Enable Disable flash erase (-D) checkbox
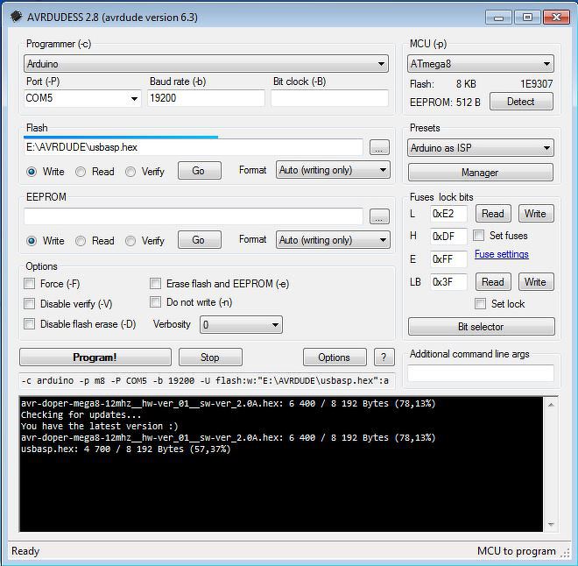Screen dimensions: 578x566 (30, 324)
